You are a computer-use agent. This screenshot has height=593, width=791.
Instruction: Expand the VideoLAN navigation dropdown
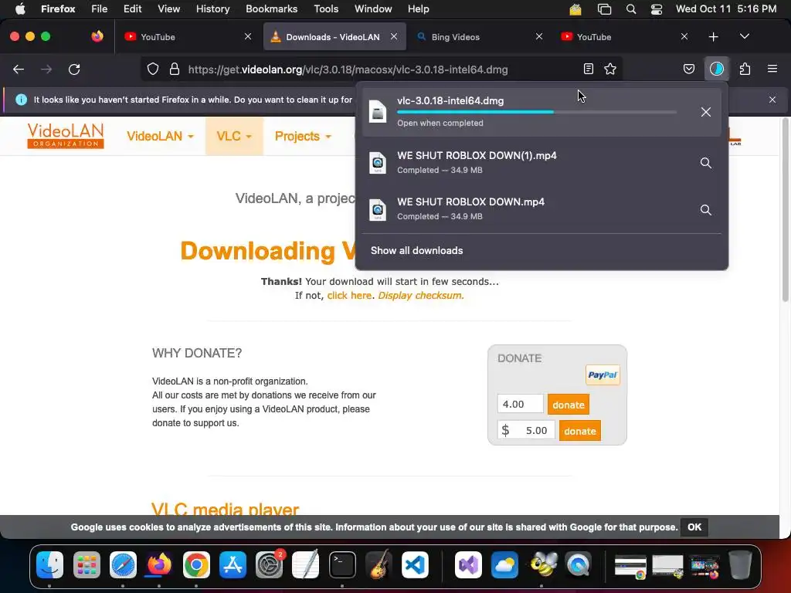pos(160,136)
